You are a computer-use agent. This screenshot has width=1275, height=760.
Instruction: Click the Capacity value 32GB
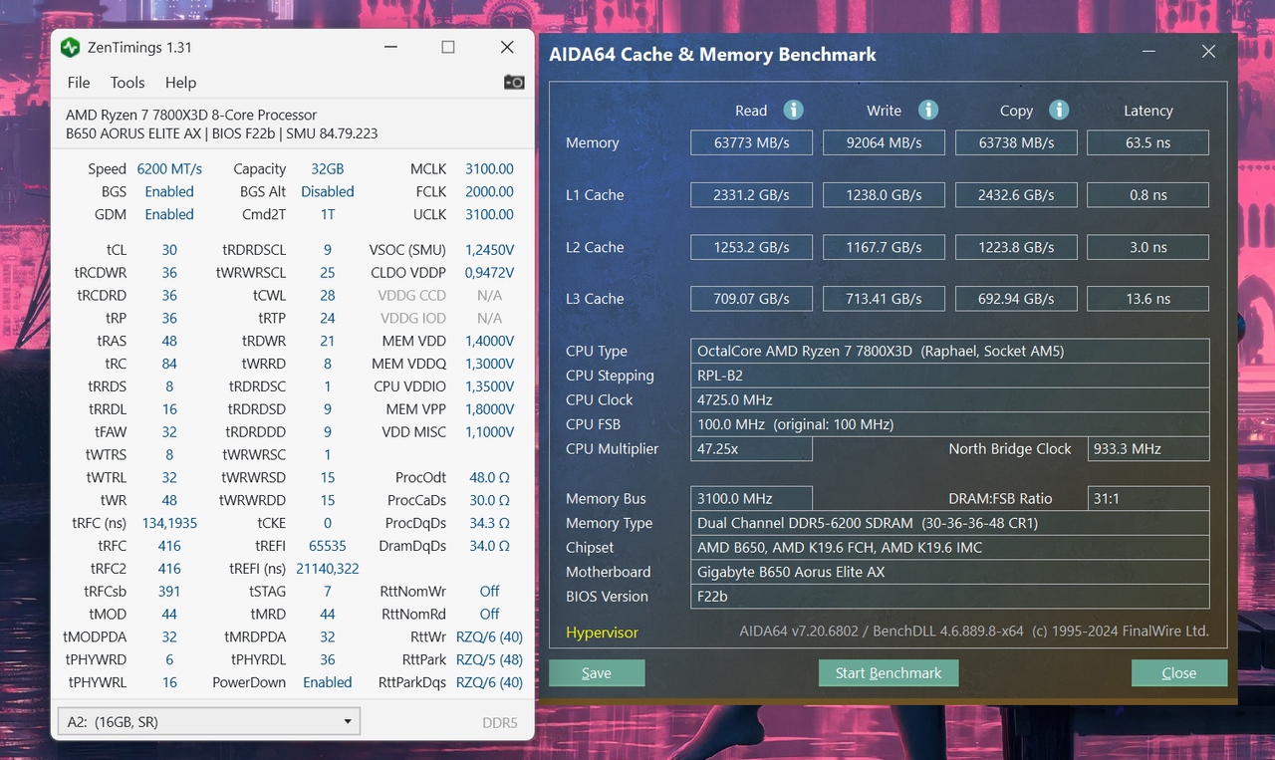click(x=327, y=169)
